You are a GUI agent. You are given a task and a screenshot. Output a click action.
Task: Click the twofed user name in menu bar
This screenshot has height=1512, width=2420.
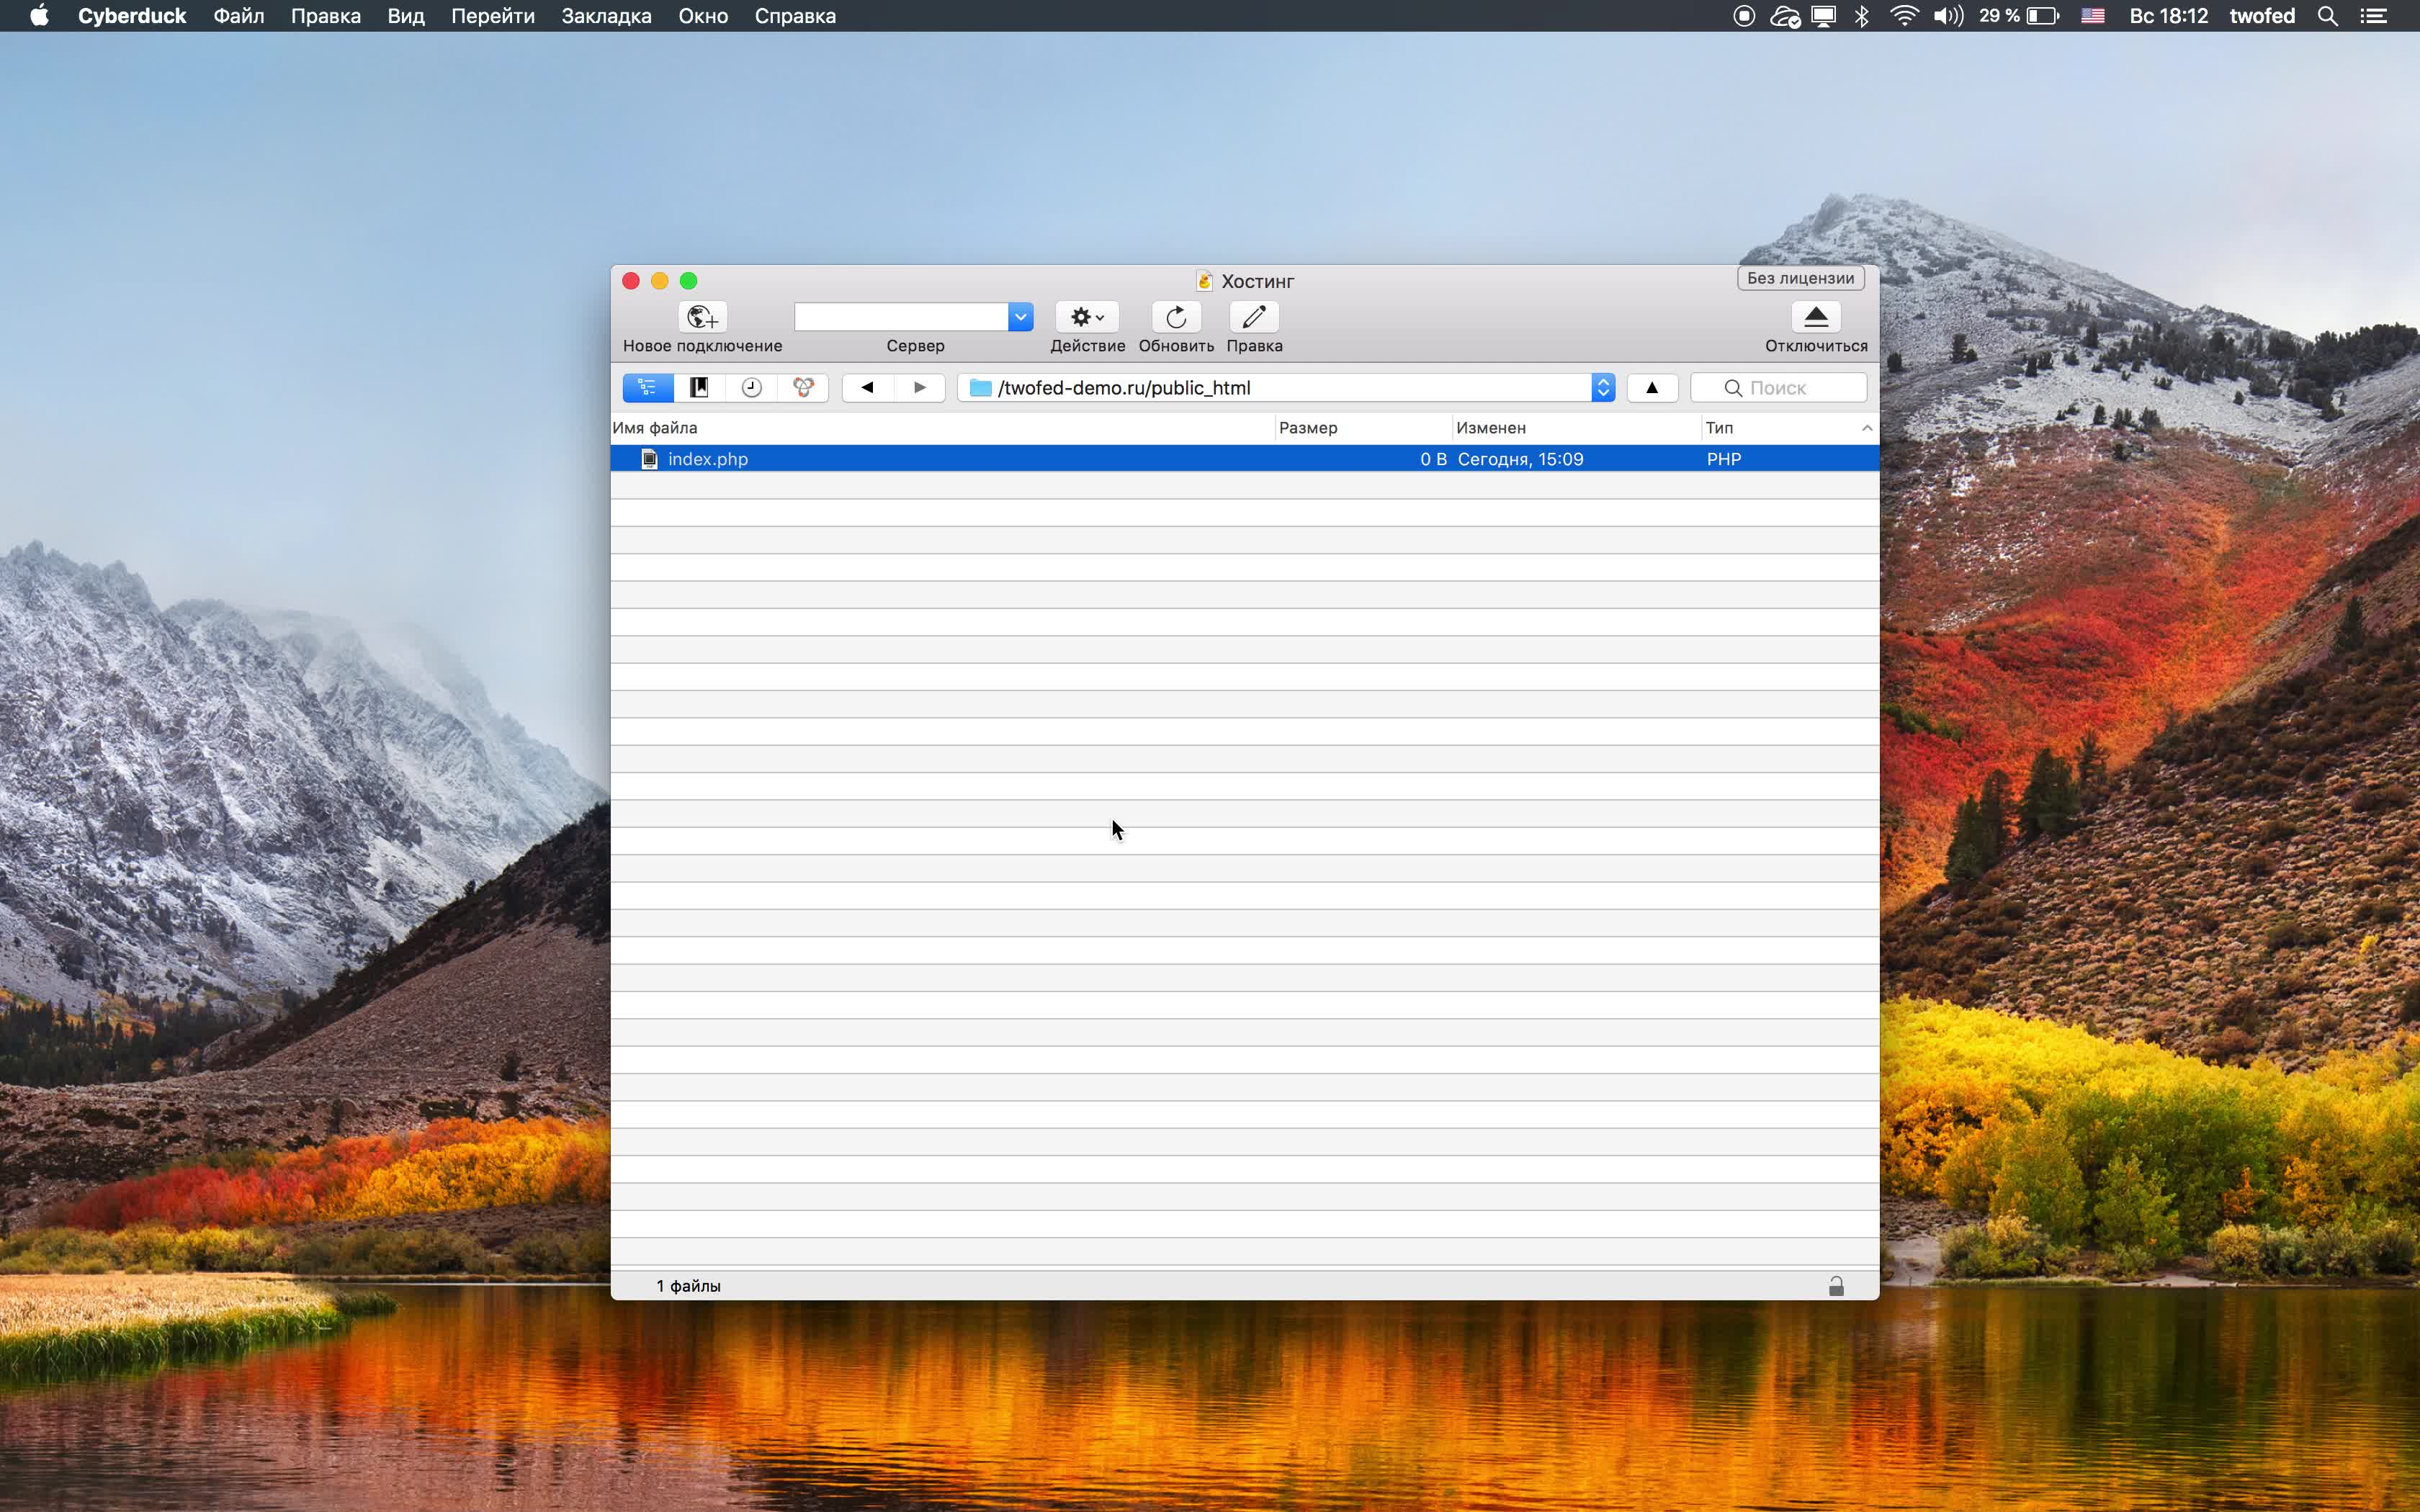tap(2262, 16)
